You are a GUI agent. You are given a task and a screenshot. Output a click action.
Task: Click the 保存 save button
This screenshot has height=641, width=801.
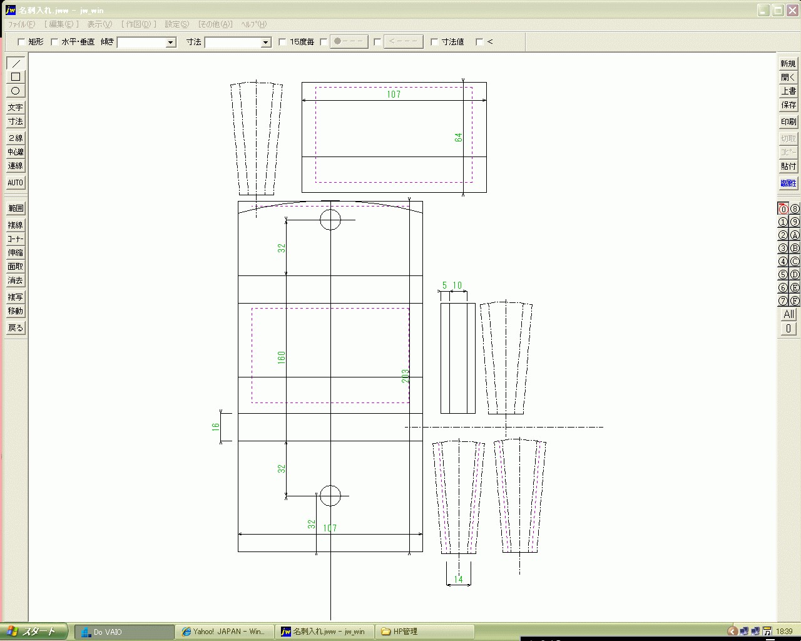point(788,105)
